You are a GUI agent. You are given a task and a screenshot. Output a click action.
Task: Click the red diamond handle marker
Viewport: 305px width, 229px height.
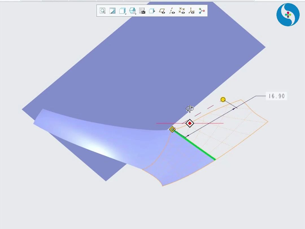190,124
